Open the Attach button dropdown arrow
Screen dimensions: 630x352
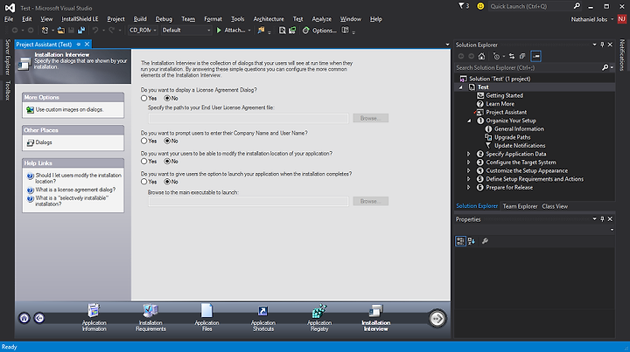click(249, 31)
